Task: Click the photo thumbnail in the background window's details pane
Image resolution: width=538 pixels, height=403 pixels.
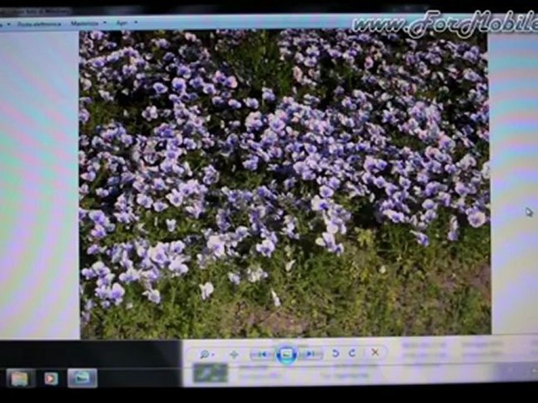Action: coord(210,373)
